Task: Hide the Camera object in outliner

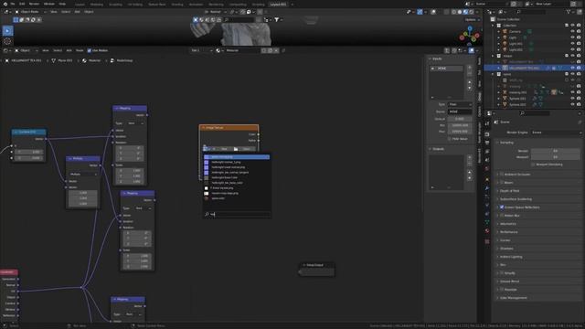Action: [573, 31]
